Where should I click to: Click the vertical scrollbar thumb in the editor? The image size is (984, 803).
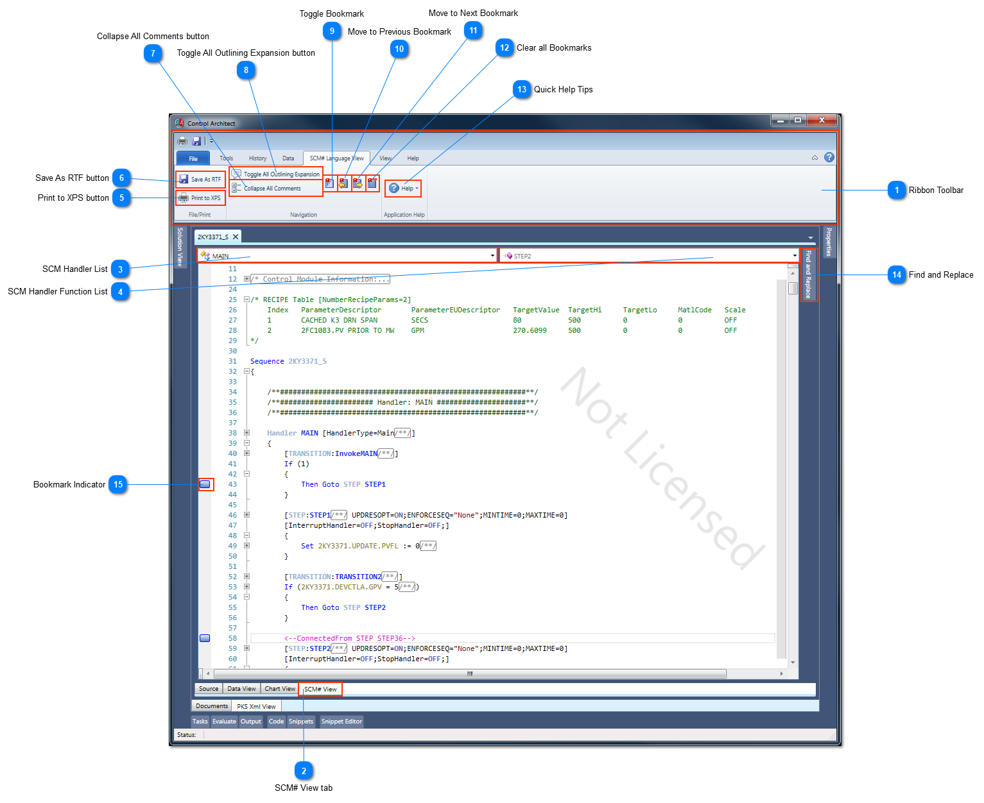tap(793, 288)
